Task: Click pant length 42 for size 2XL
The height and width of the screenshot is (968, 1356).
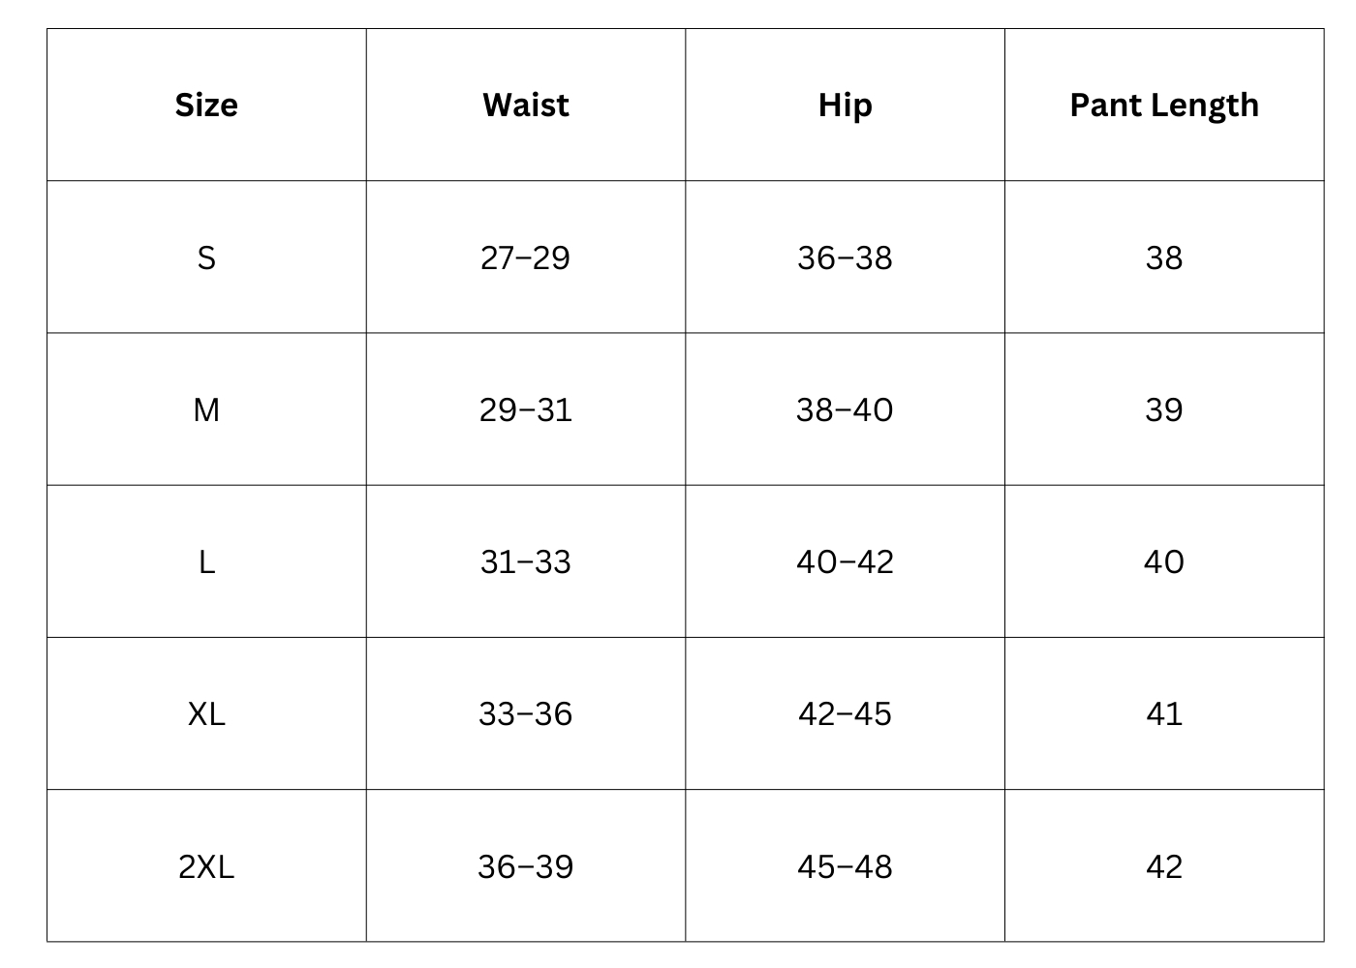Action: tap(1164, 866)
